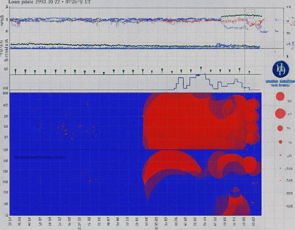Click the last green triangle marker on right

pyautogui.click(x=249, y=72)
